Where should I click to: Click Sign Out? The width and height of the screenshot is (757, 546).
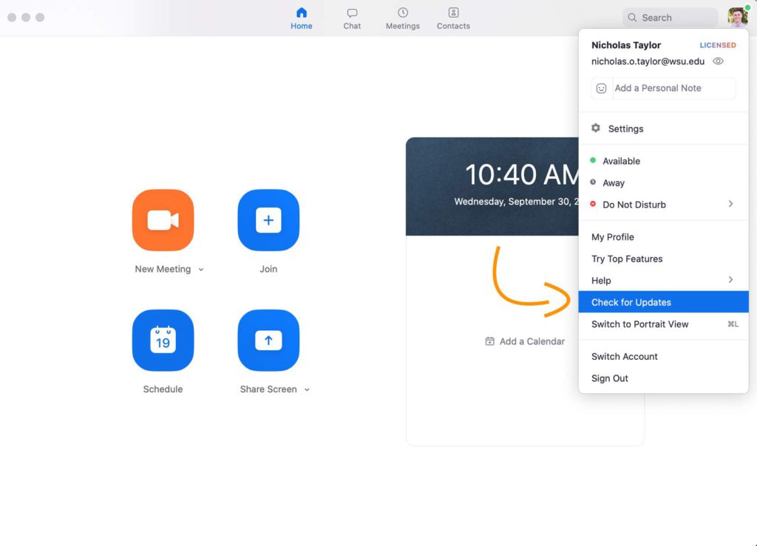point(610,378)
